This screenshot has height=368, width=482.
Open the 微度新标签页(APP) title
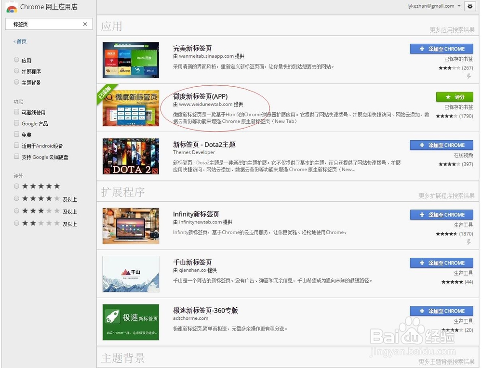201,96
